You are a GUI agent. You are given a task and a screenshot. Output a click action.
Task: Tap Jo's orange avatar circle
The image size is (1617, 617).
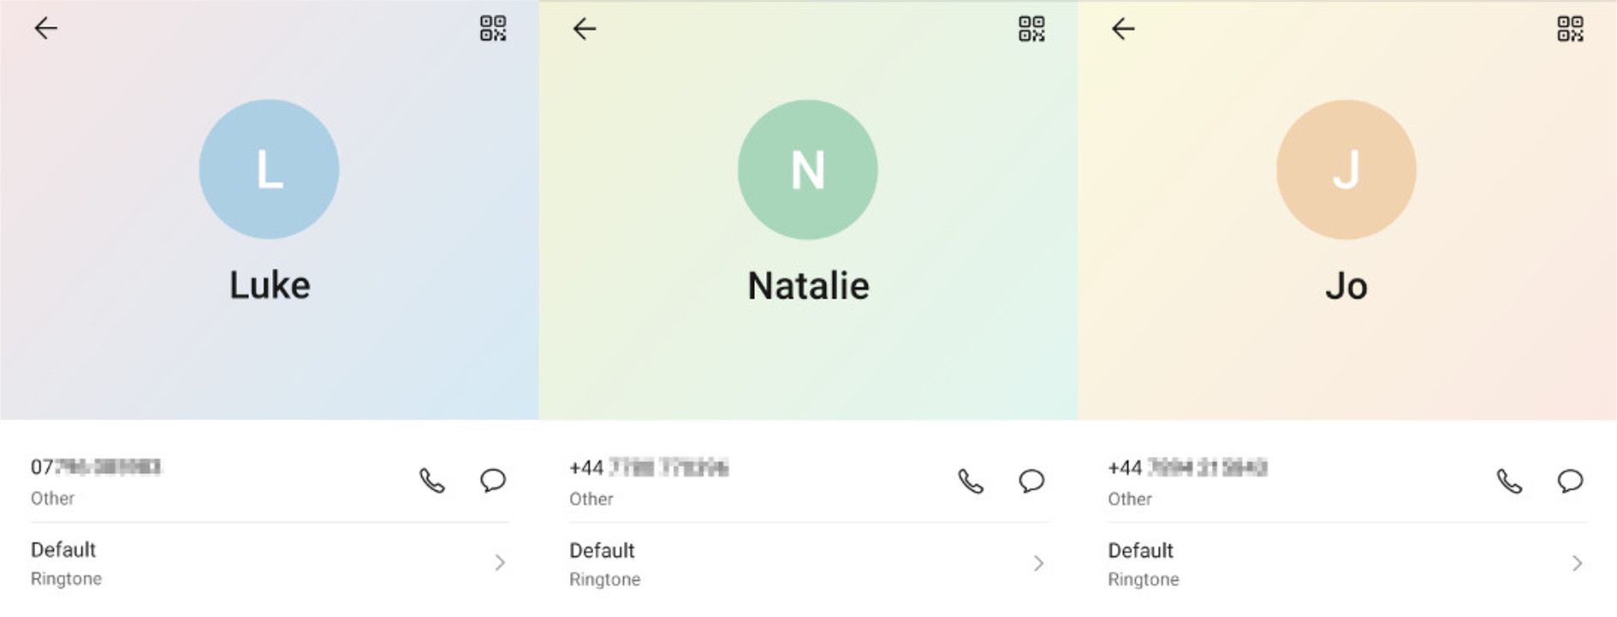(x=1347, y=170)
